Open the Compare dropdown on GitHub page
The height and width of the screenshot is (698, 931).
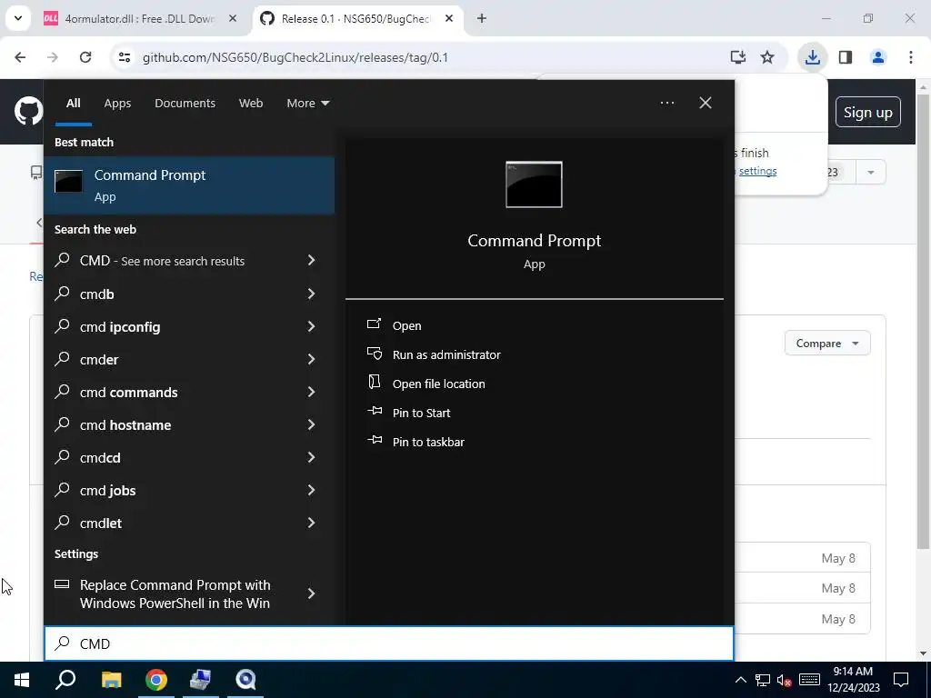(827, 343)
